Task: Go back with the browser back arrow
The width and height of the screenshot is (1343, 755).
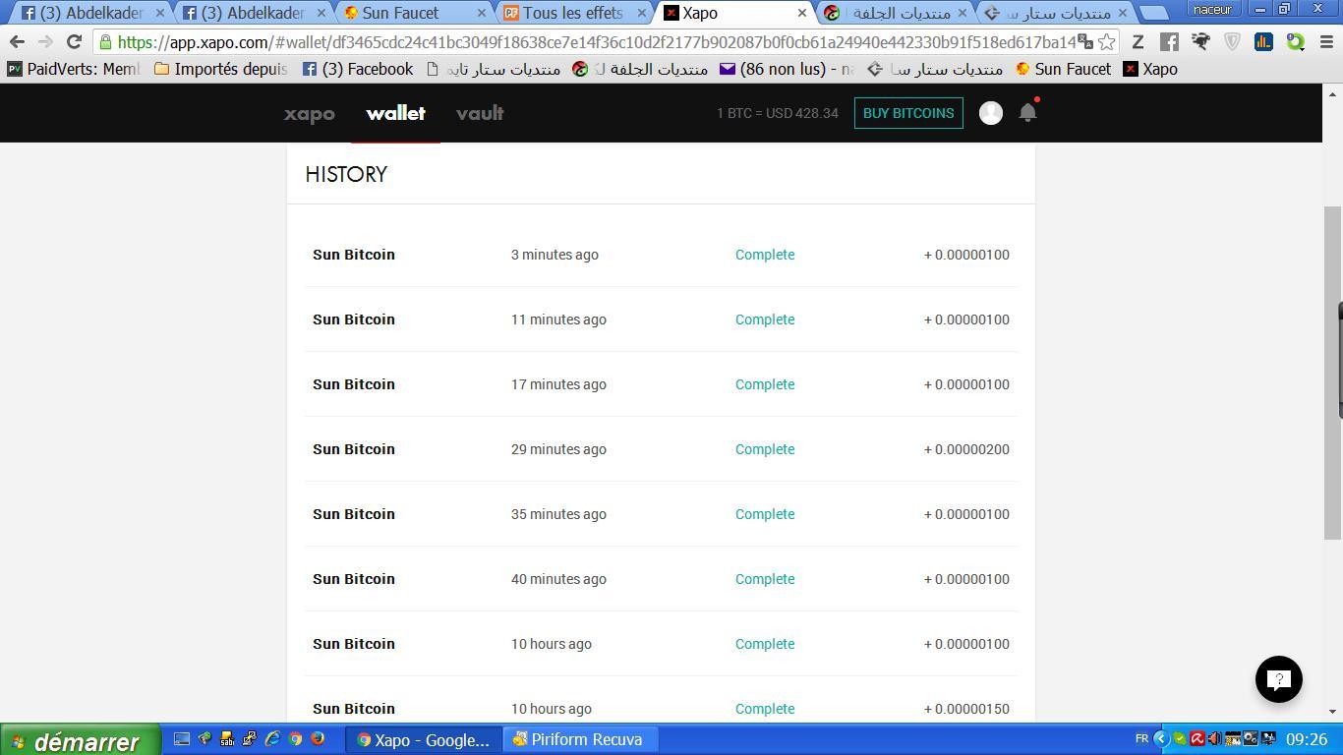Action: tap(17, 41)
